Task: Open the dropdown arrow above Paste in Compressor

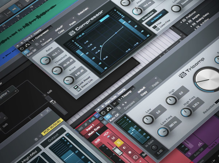Action: [73, 18]
